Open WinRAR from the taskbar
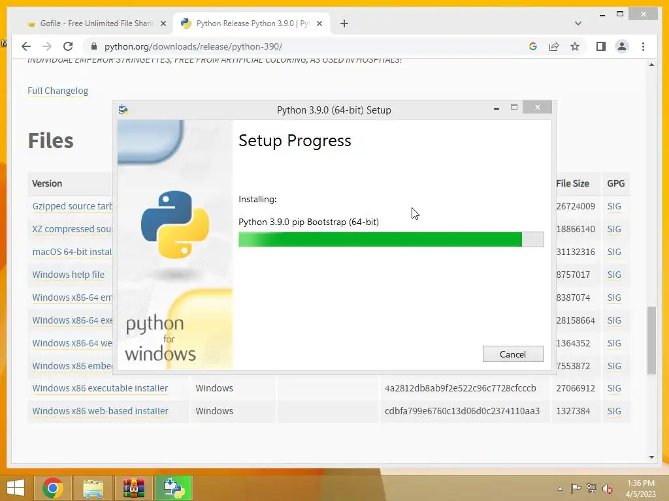The image size is (669, 501). click(133, 488)
